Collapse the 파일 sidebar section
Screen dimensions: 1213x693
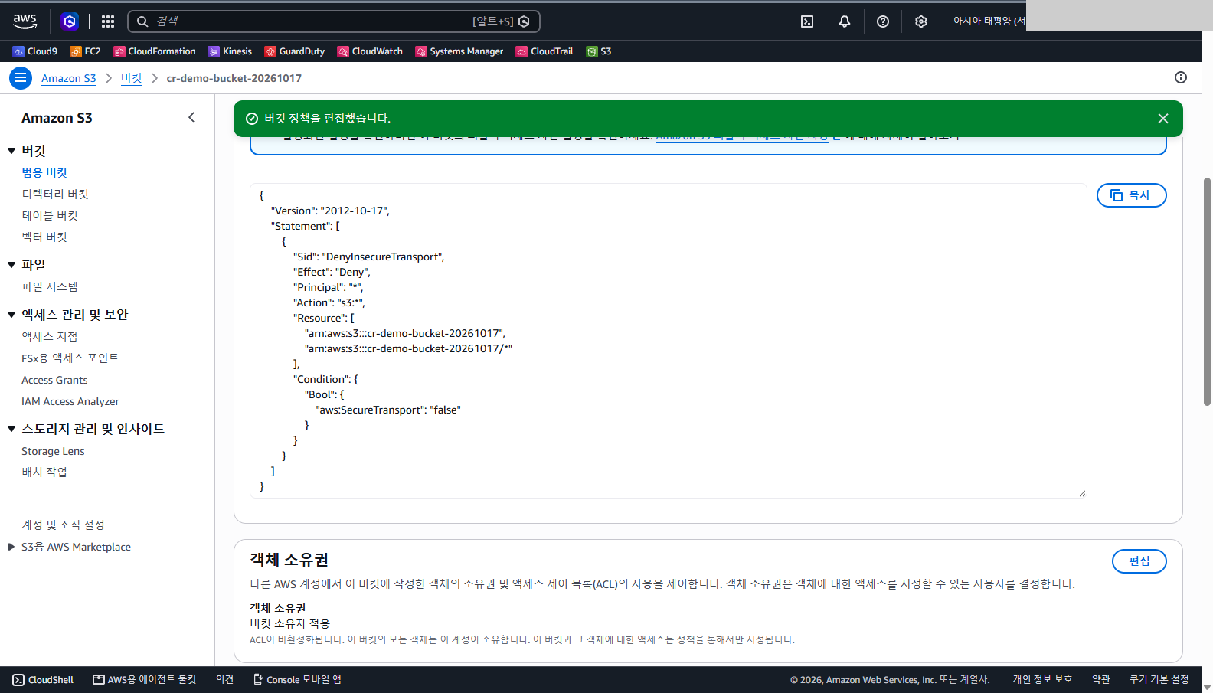click(x=11, y=265)
